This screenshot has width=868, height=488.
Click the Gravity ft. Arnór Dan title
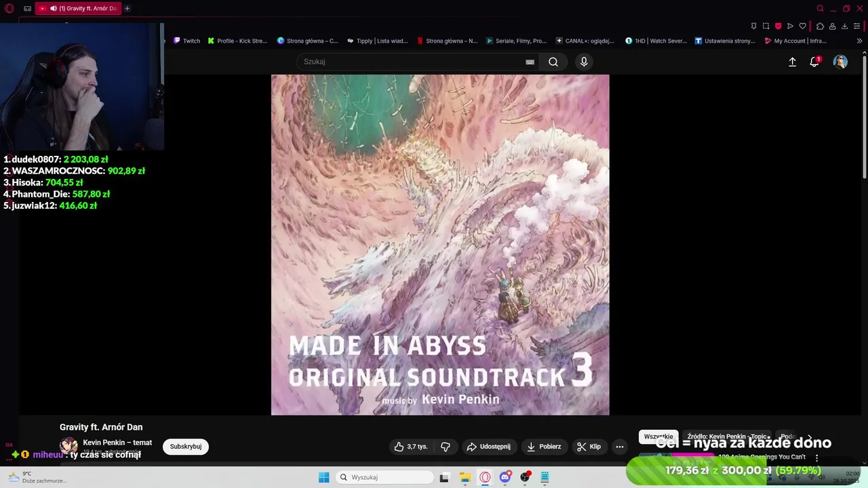(101, 427)
